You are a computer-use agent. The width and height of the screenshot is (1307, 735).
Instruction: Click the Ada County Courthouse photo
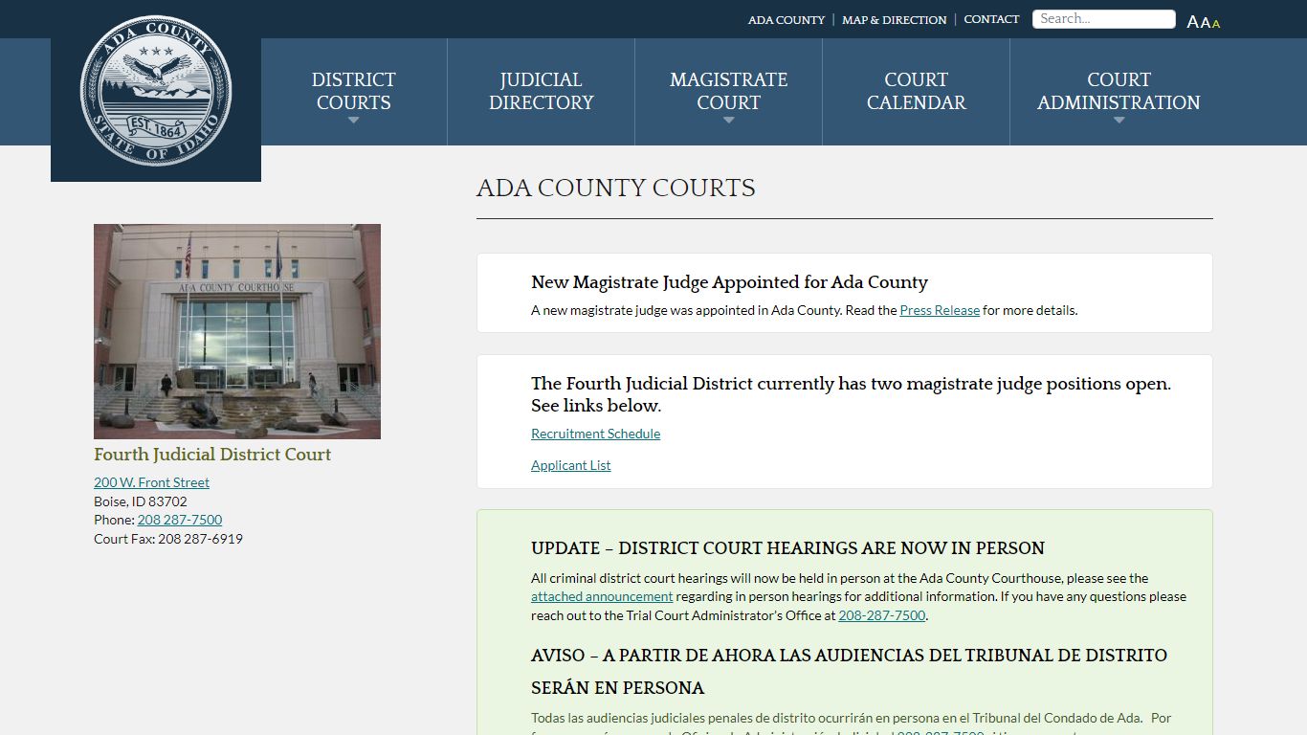coord(237,331)
